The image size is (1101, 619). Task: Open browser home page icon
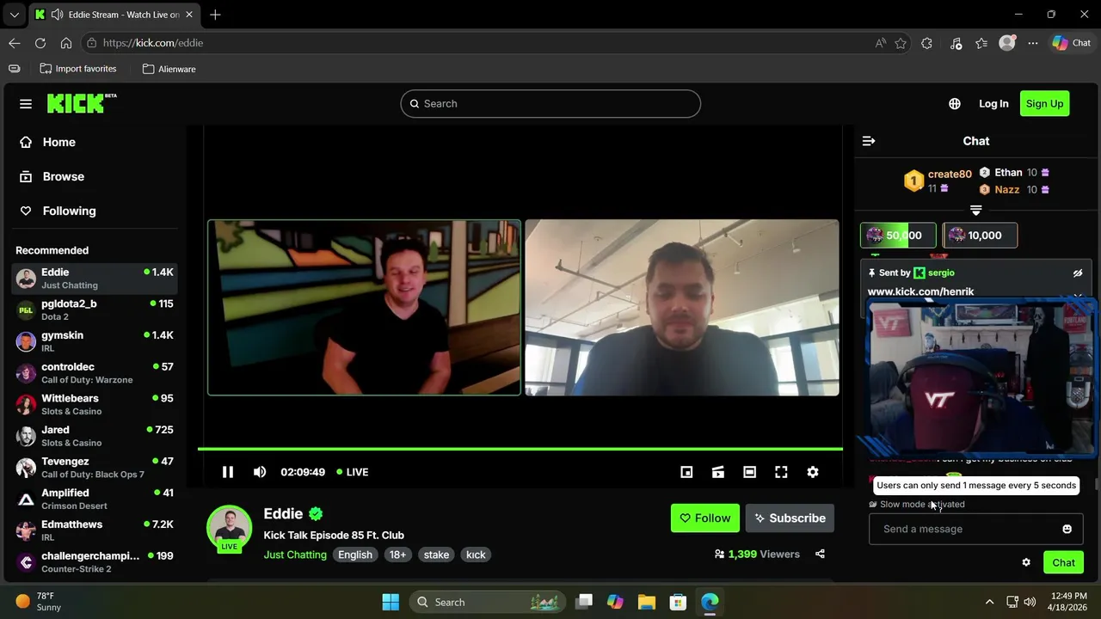pos(66,43)
